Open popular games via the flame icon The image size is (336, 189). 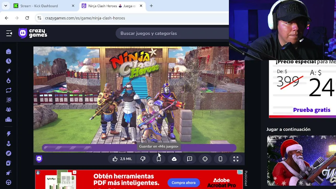(8, 81)
